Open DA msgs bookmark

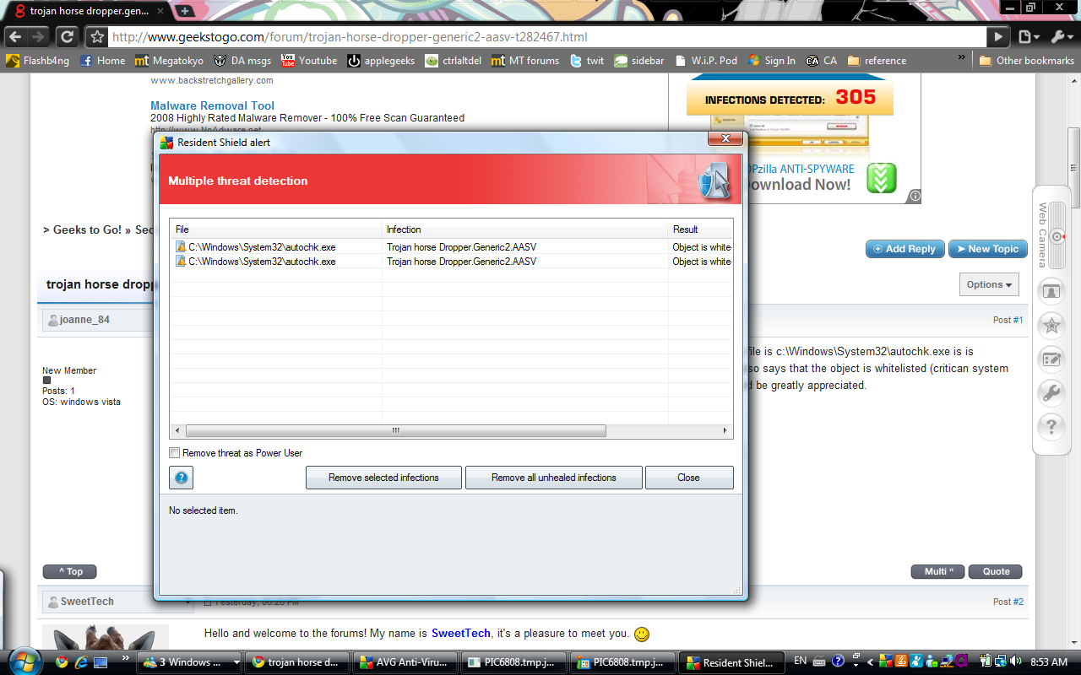pyautogui.click(x=242, y=61)
